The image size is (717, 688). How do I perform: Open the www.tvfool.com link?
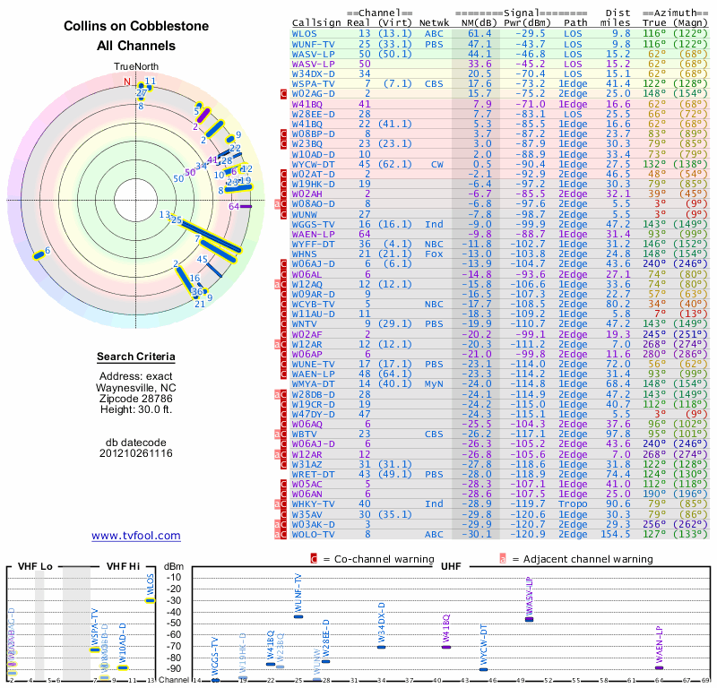136,536
